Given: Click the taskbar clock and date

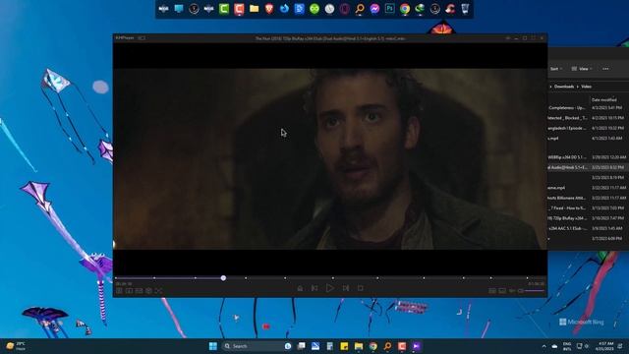Looking at the screenshot, I should coord(605,346).
